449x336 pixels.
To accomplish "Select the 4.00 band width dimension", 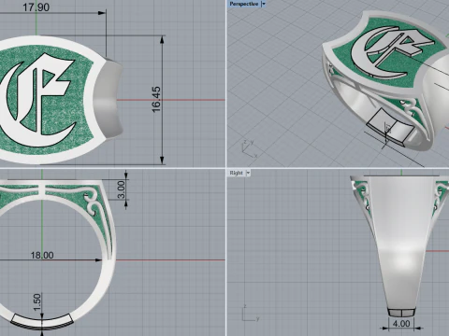I will coord(401,324).
